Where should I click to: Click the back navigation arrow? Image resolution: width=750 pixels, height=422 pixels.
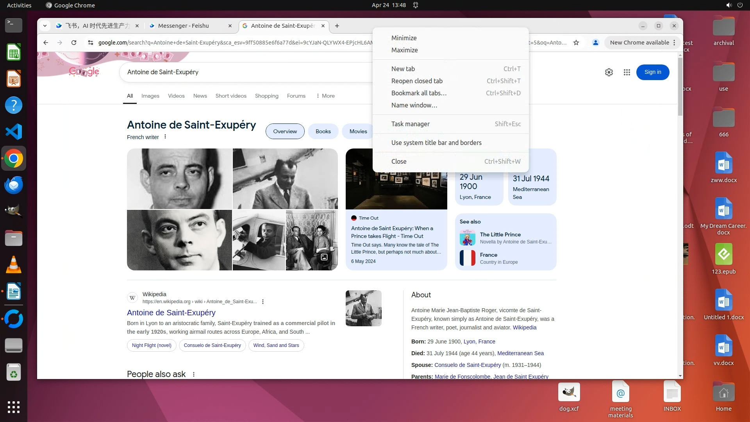pos(46,43)
